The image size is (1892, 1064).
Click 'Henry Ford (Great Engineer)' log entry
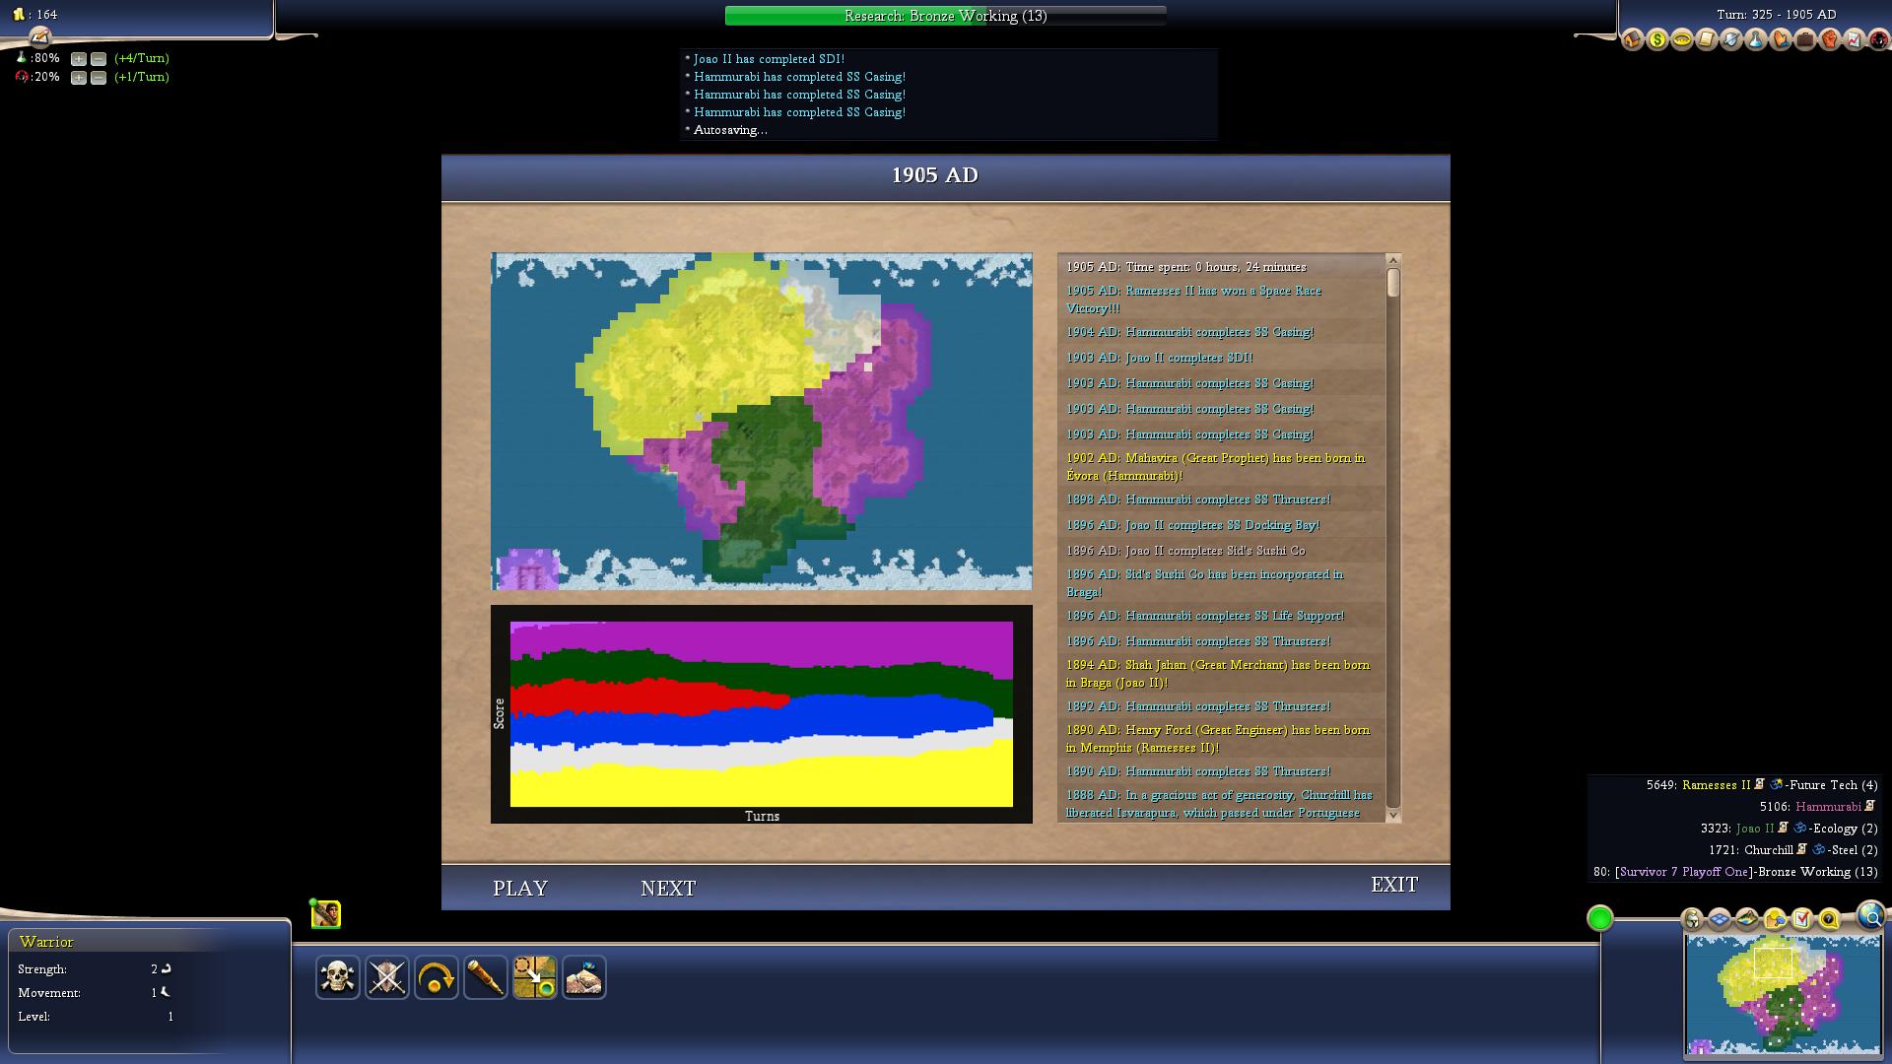pyautogui.click(x=1222, y=739)
